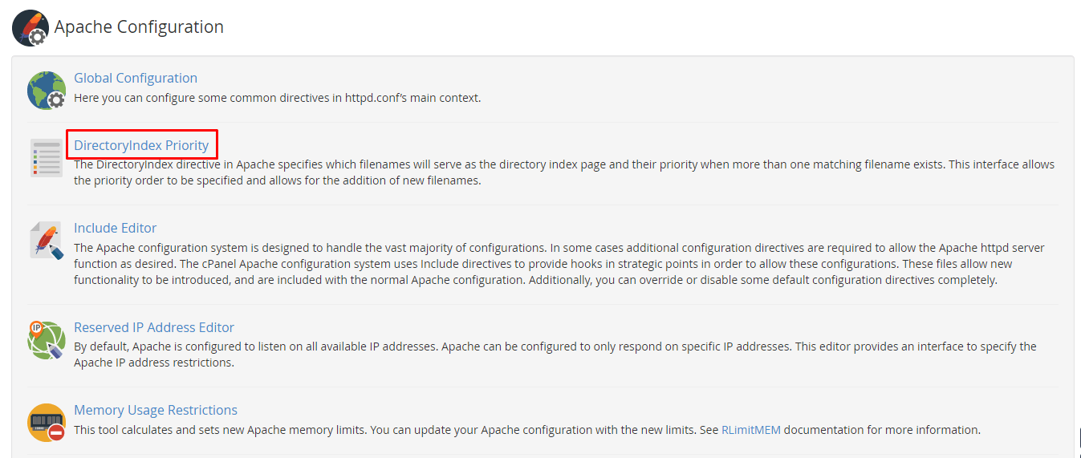Go to the Include Editor link
The width and height of the screenshot is (1081, 458).
point(116,228)
